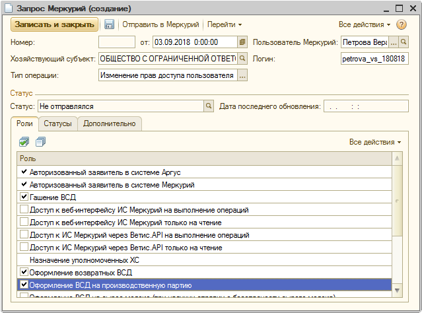Open the Перейти dropdown menu
This screenshot has height=313, width=422.
point(225,24)
